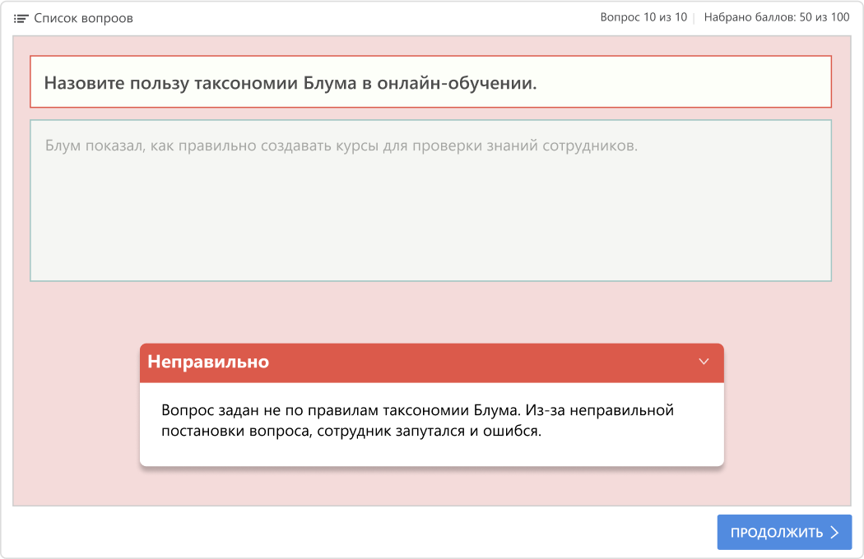Click the question list icon
This screenshot has width=864, height=559.
pyautogui.click(x=21, y=18)
